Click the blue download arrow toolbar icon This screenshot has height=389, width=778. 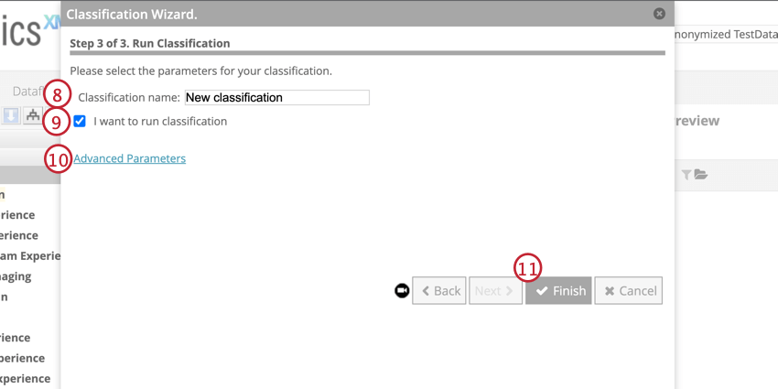pos(11,115)
